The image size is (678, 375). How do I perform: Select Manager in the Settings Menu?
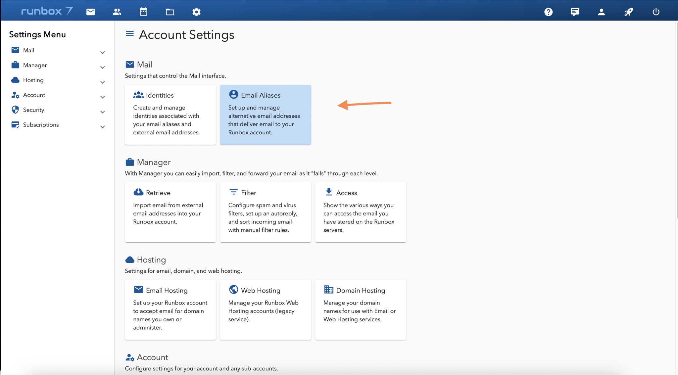(35, 65)
